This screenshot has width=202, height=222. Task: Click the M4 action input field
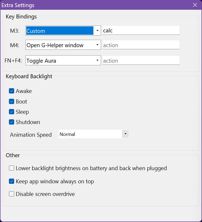point(141,45)
